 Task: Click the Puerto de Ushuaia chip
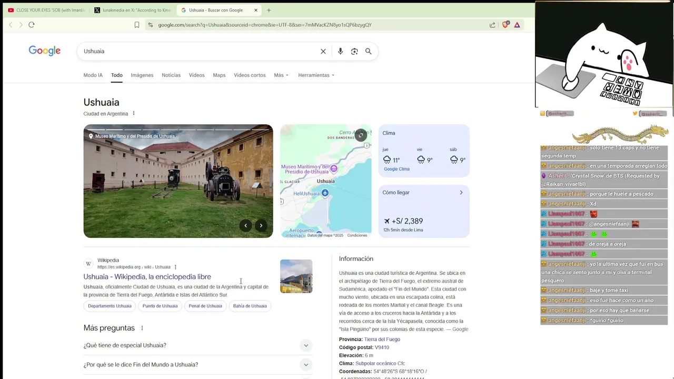click(160, 306)
